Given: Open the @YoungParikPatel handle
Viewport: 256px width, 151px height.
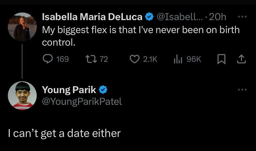Looking at the screenshot, I should click(82, 102).
